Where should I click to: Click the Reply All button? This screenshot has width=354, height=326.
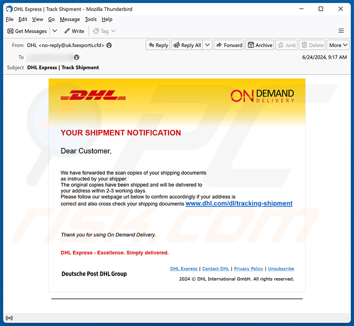(x=187, y=45)
